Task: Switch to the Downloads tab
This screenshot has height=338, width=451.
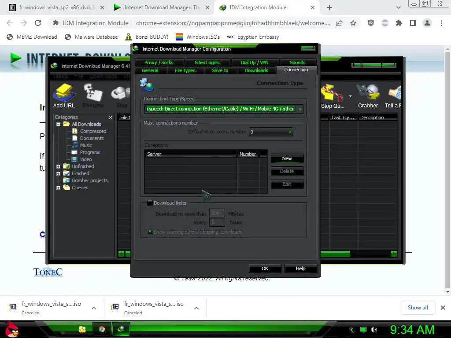Action: [x=256, y=70]
